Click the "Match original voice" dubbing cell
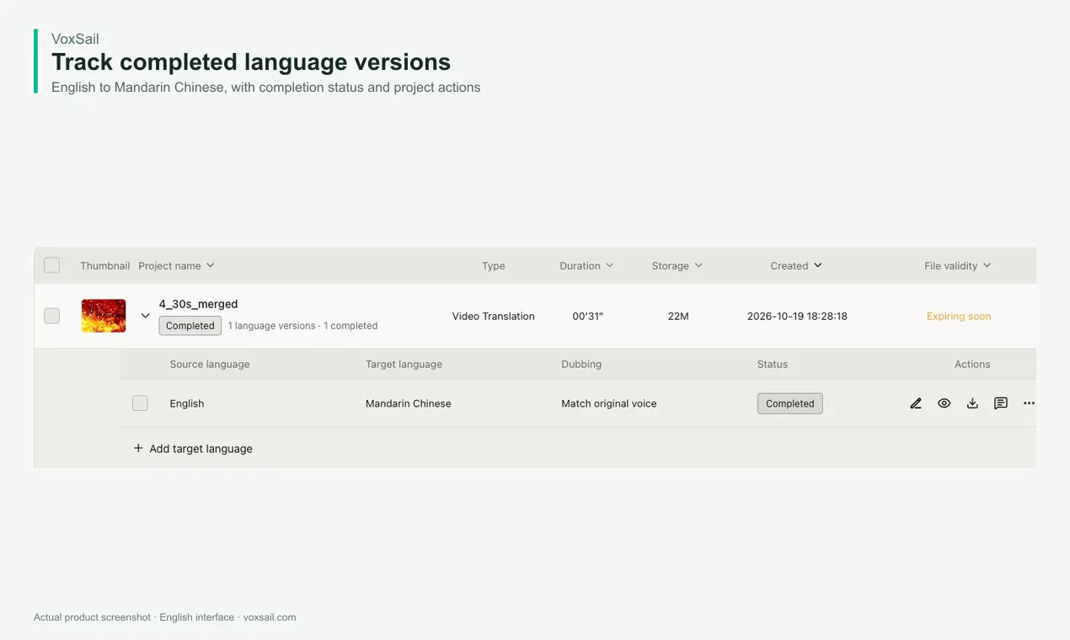The height and width of the screenshot is (640, 1070). (609, 403)
